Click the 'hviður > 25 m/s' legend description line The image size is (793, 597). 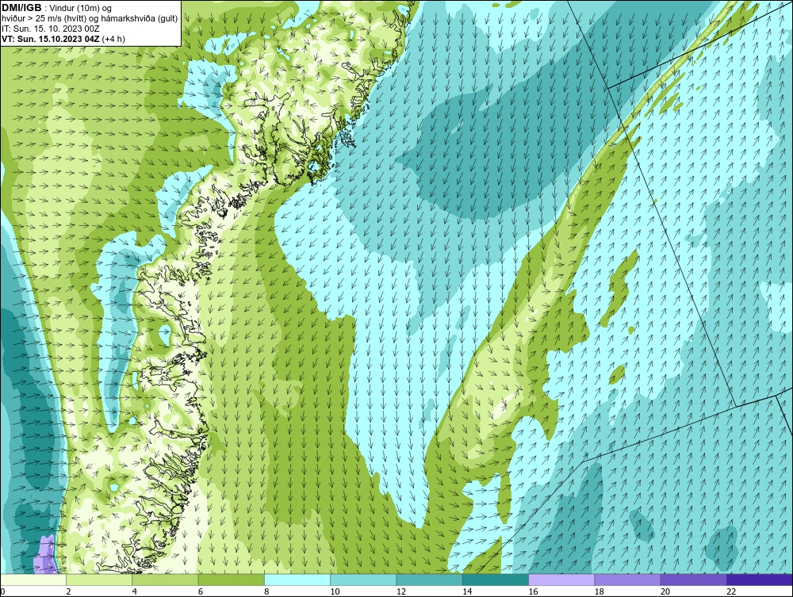pos(90,18)
